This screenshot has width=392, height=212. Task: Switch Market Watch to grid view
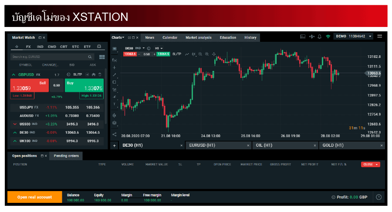[101, 57]
